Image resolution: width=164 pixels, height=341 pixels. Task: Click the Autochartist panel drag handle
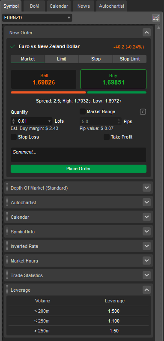coord(7,202)
